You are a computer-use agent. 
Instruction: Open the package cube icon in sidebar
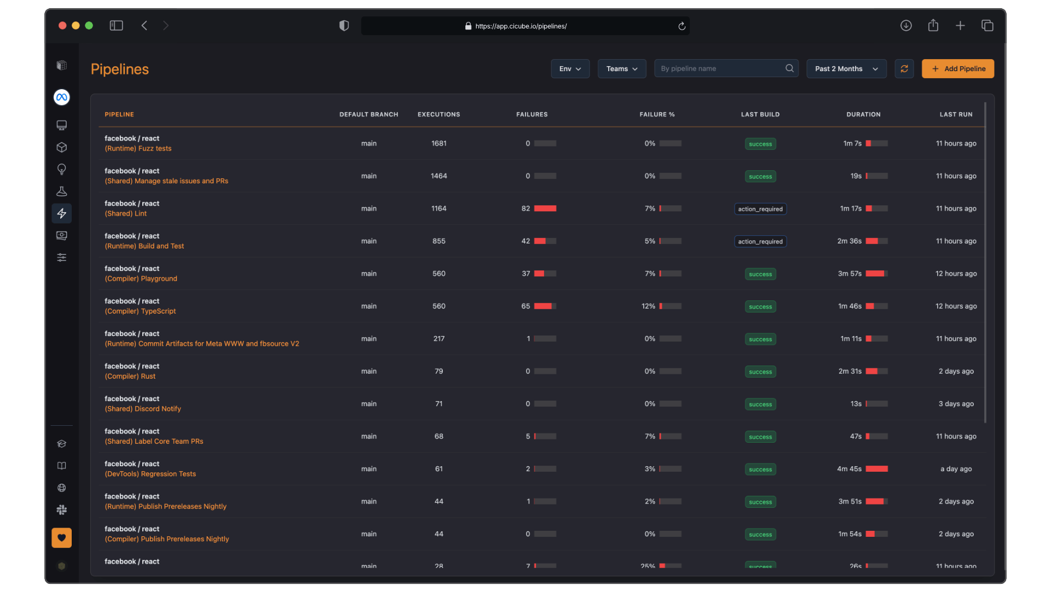tap(61, 147)
